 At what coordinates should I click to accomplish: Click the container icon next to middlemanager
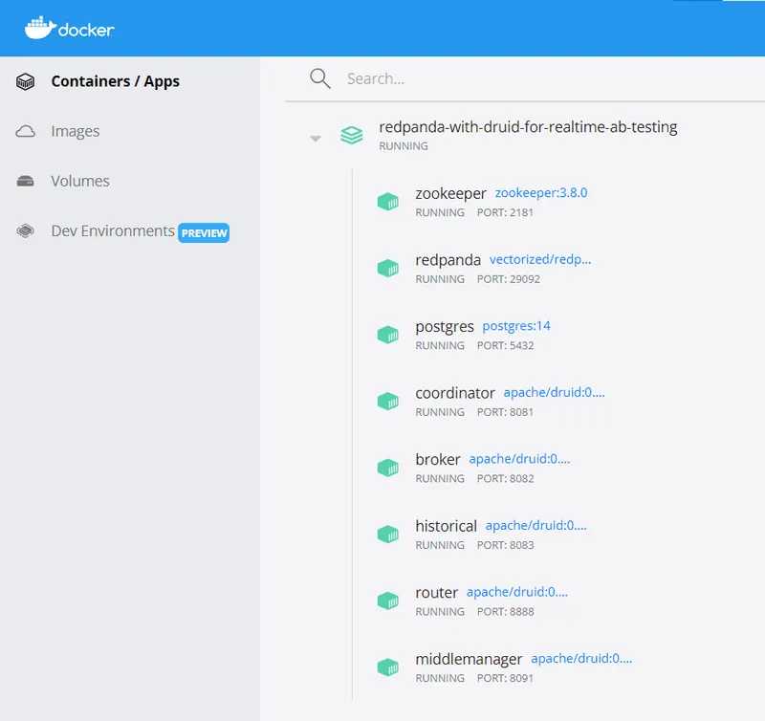388,666
